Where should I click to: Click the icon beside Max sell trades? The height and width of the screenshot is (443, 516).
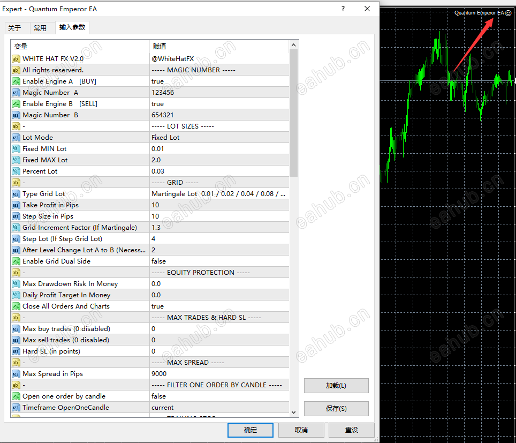tap(16, 340)
